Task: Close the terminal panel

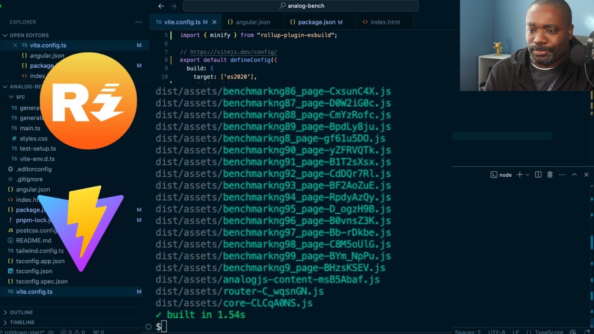Action: [x=587, y=174]
